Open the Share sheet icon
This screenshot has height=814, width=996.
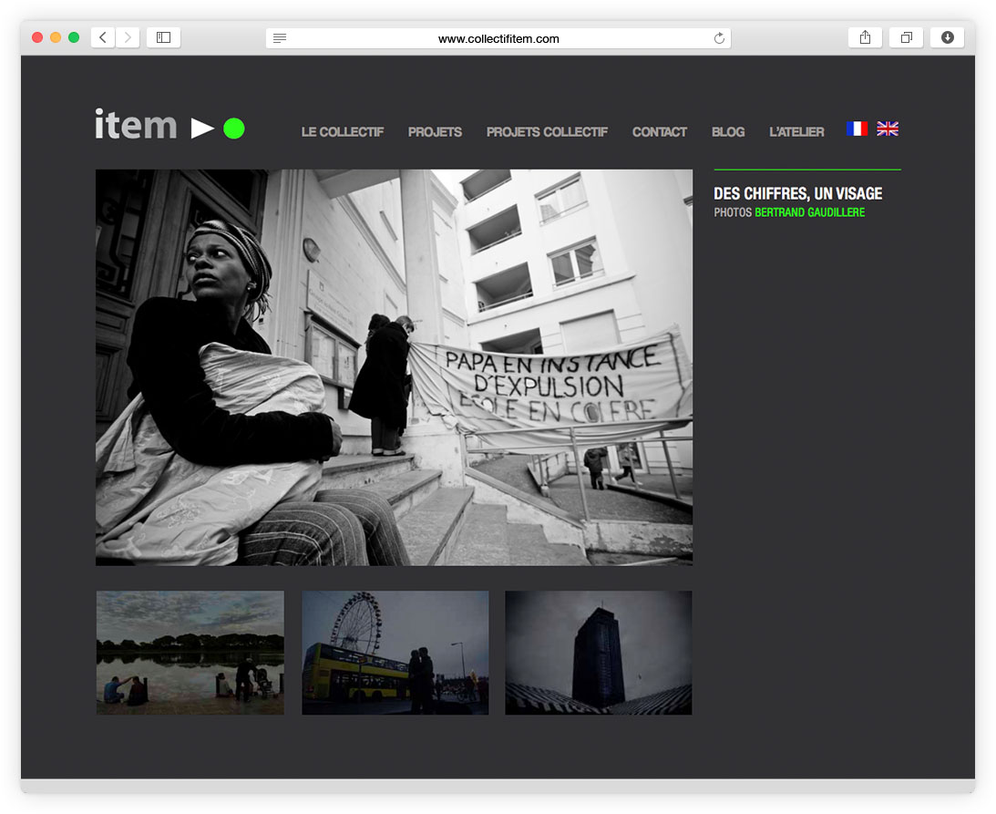(865, 37)
